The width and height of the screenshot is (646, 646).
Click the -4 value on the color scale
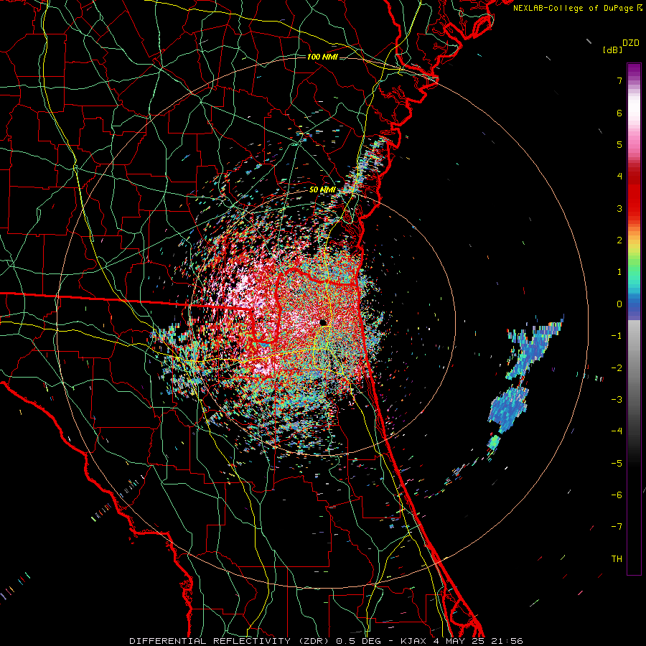pyautogui.click(x=617, y=431)
